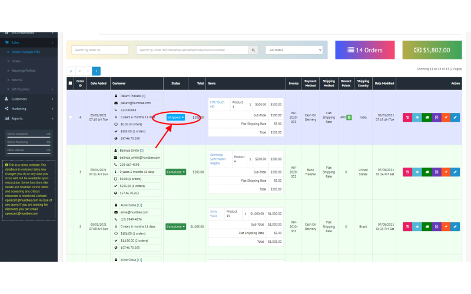Click the Reports bar chart icon in sidebar
Image resolution: width=471 pixels, height=294 pixels.
(6, 119)
